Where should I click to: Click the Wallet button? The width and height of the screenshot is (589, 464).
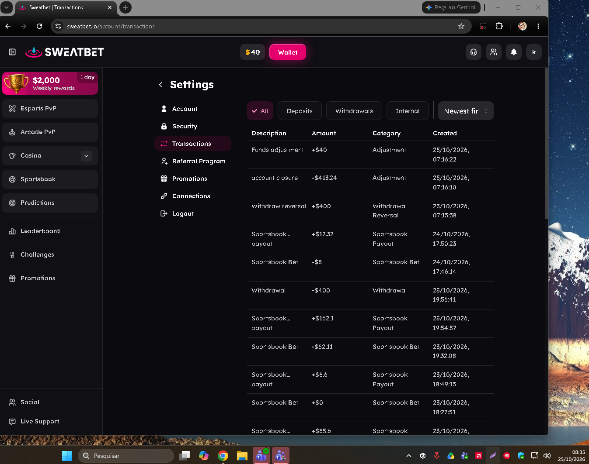click(x=288, y=52)
